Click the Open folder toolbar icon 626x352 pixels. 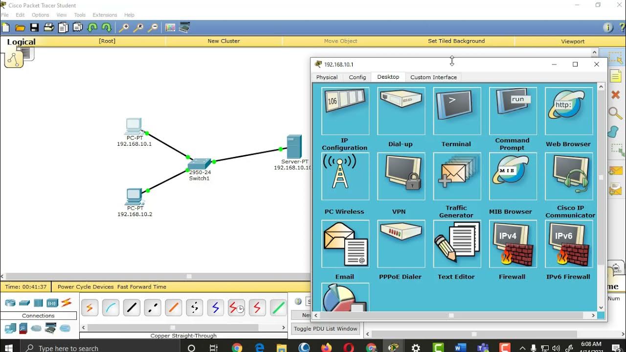coord(20,27)
